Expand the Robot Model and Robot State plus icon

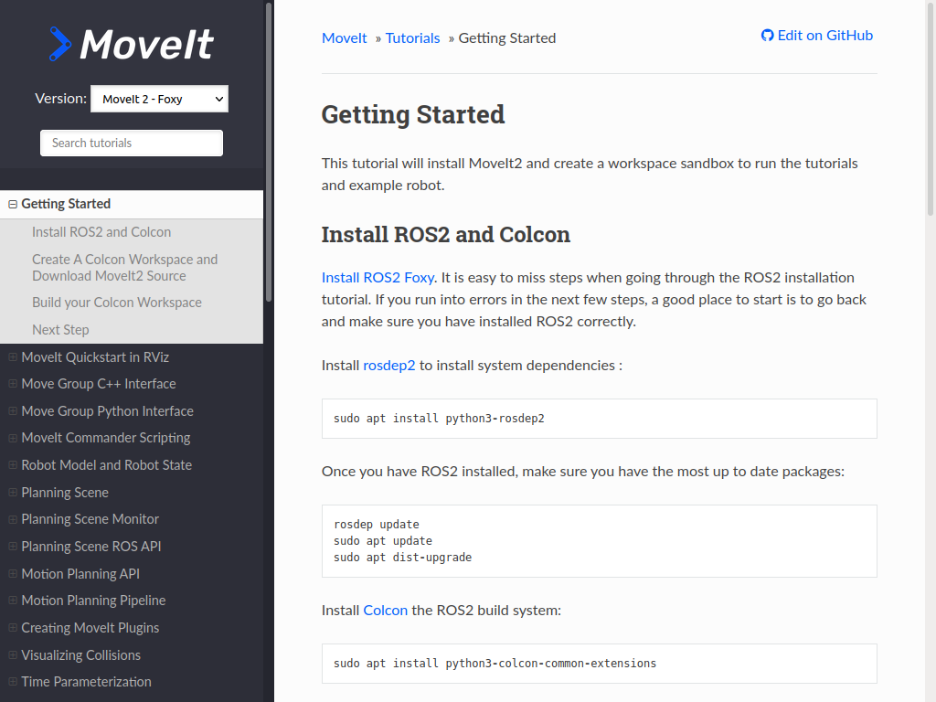13,466
